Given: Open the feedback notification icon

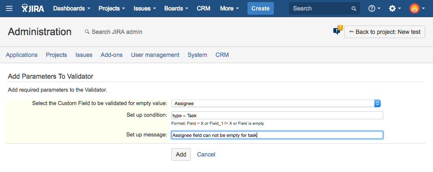Looking at the screenshot, I should (x=337, y=31).
